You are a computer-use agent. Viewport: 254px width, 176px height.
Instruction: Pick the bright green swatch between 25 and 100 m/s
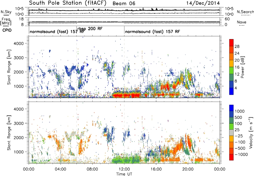coord(231,126)
